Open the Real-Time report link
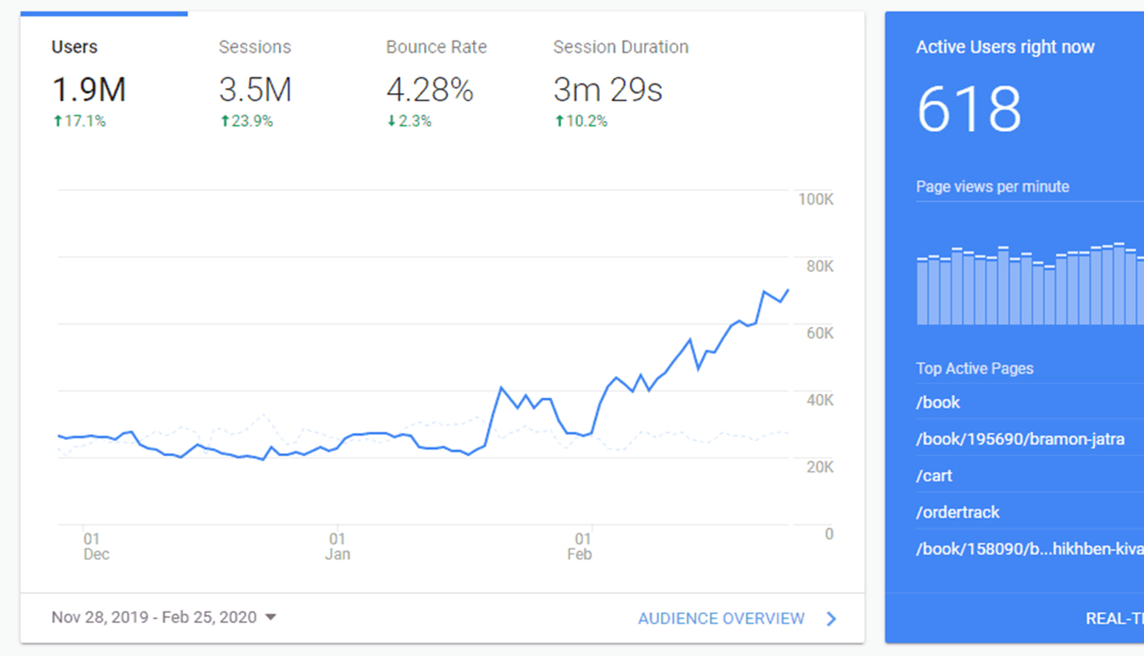The width and height of the screenshot is (1144, 656). point(1114,619)
